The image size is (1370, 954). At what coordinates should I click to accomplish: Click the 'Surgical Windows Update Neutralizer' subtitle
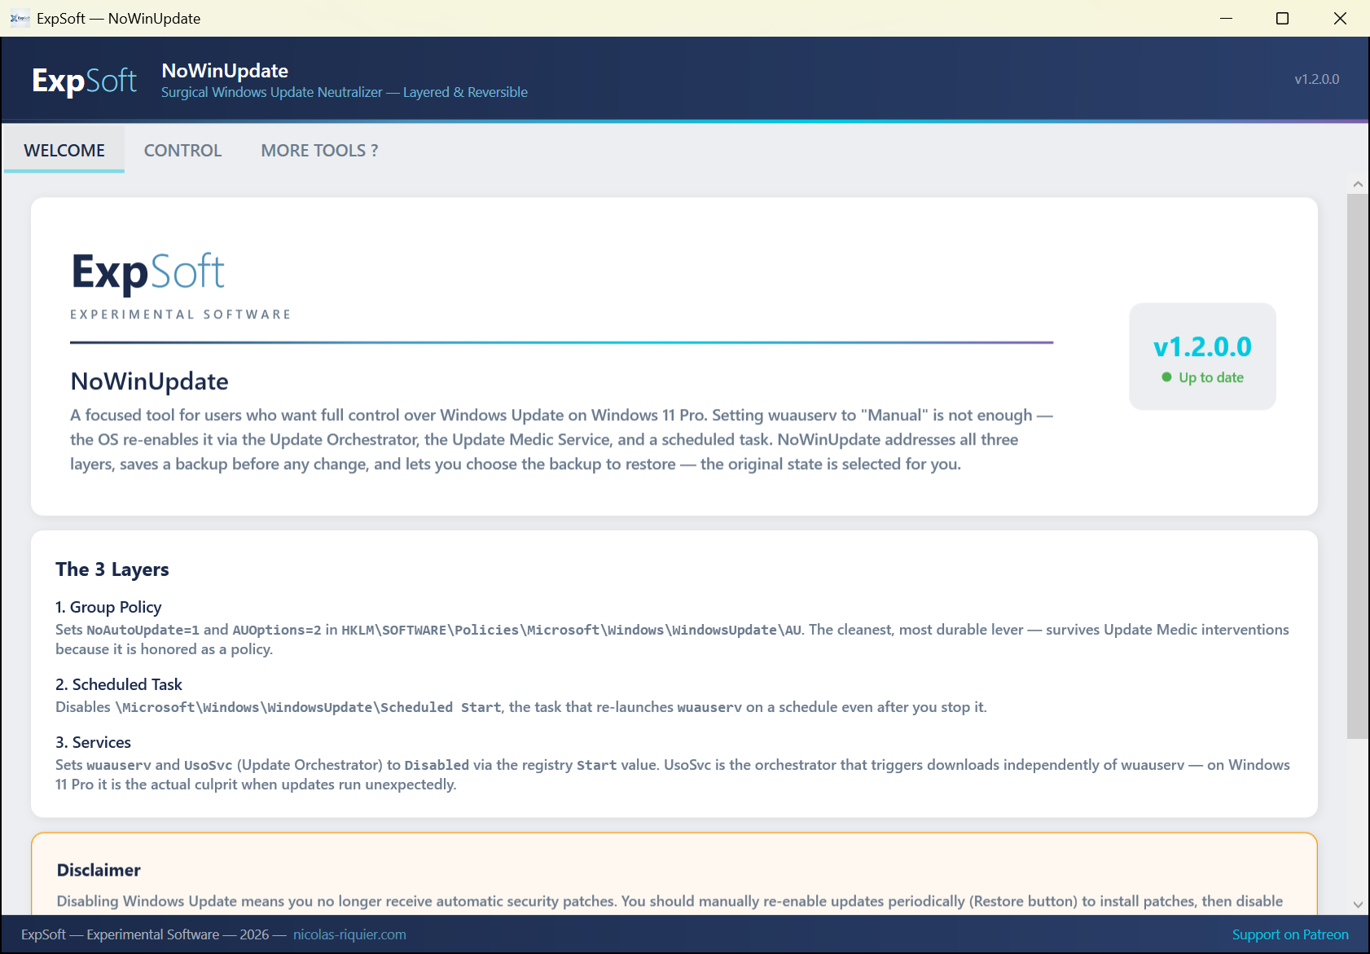pos(345,92)
